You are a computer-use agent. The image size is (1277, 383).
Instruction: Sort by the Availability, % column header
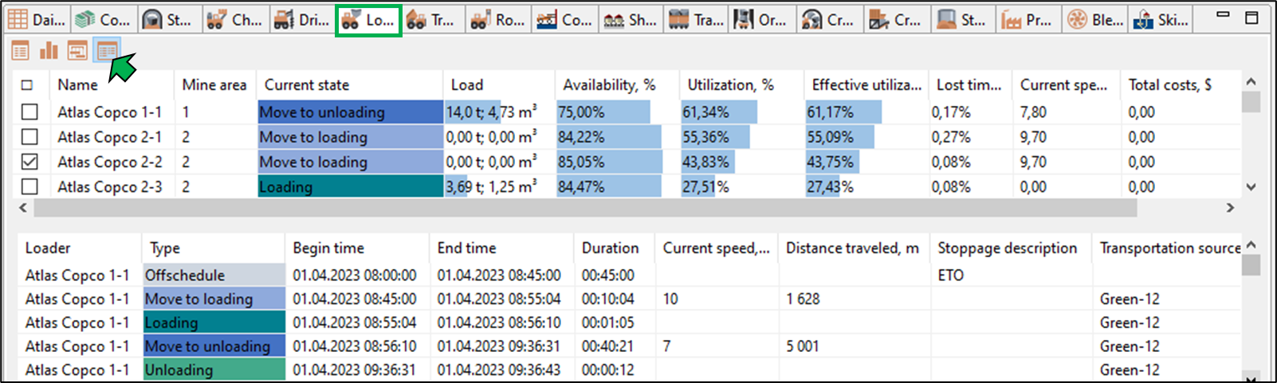click(x=609, y=84)
